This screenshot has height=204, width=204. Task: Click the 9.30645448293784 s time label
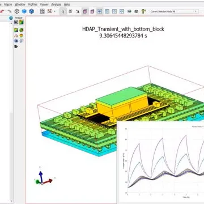(x=123, y=36)
